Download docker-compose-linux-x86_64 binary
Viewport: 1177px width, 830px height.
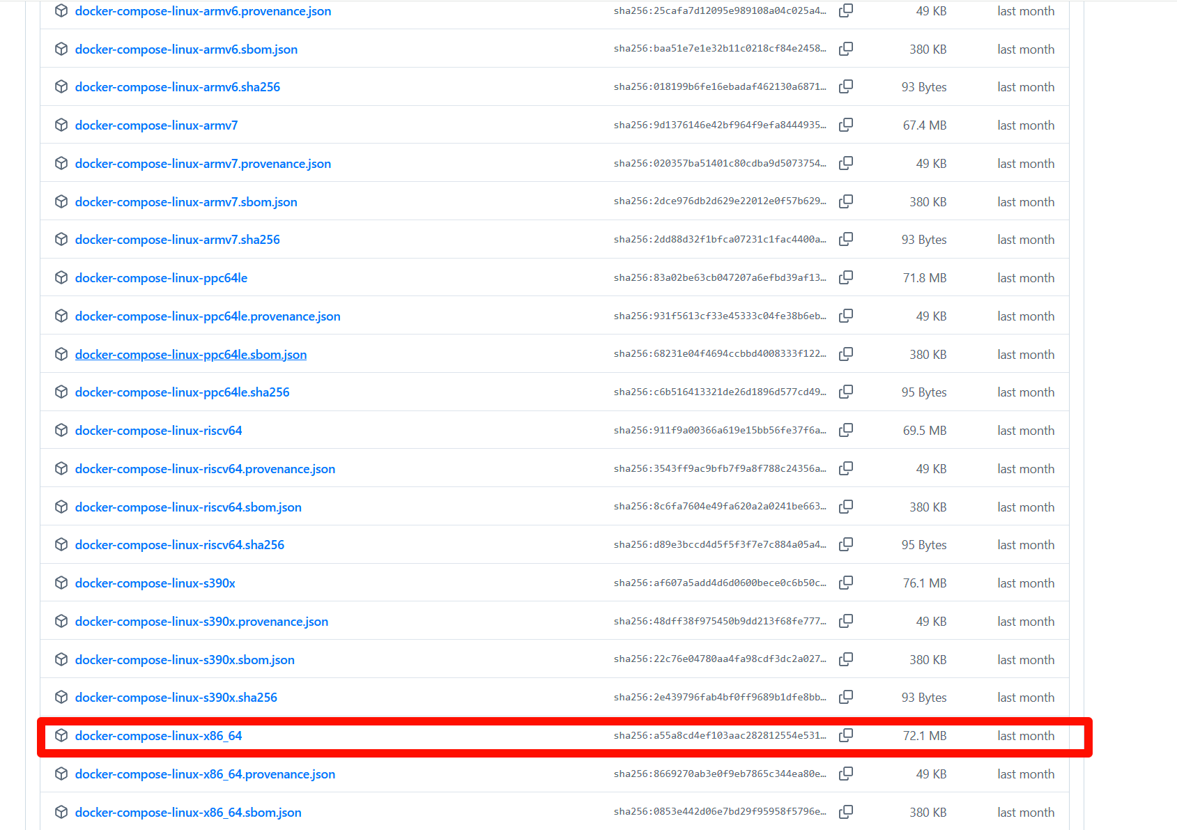tap(158, 736)
